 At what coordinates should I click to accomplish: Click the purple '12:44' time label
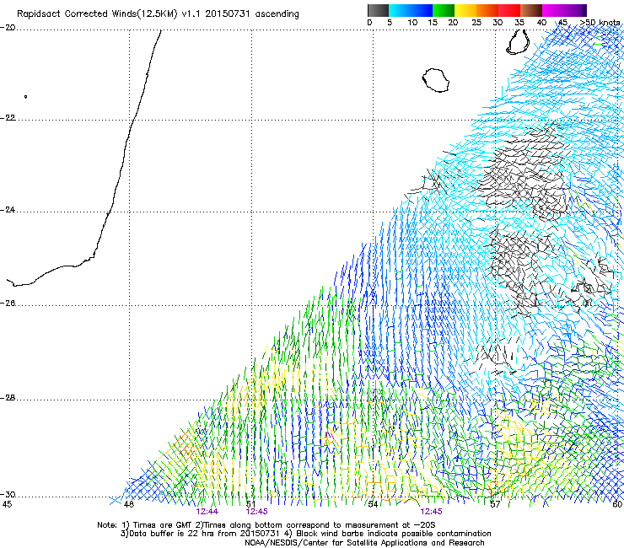click(x=207, y=512)
